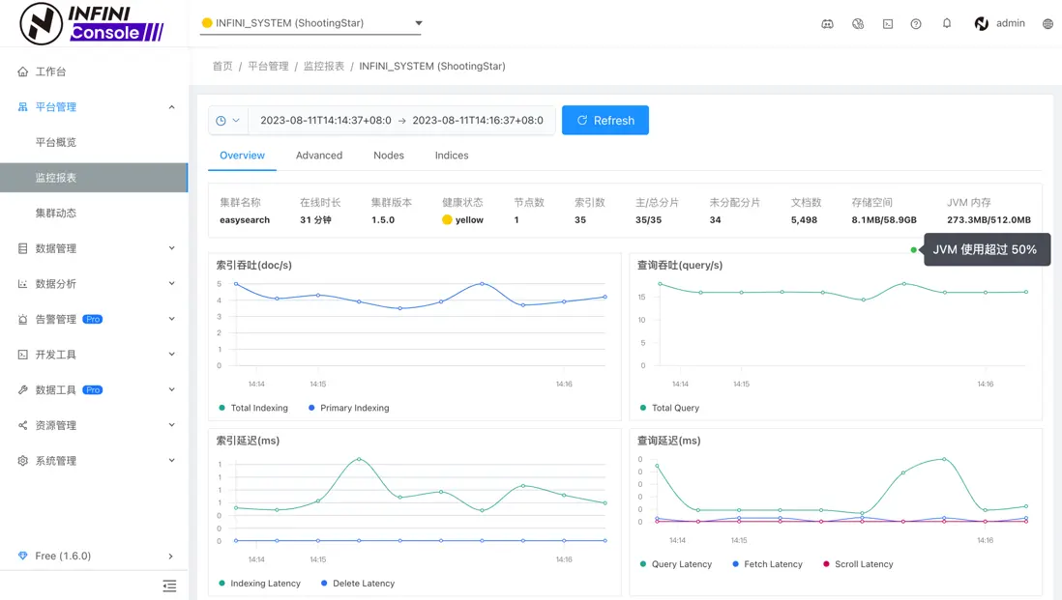The image size is (1062, 600).
Task: Click the Refresh button
Action: click(x=605, y=121)
